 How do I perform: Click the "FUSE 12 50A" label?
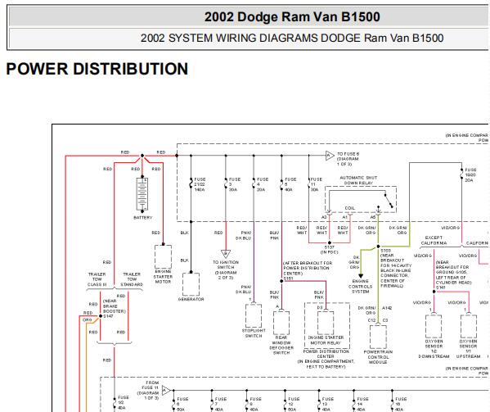(294, 404)
